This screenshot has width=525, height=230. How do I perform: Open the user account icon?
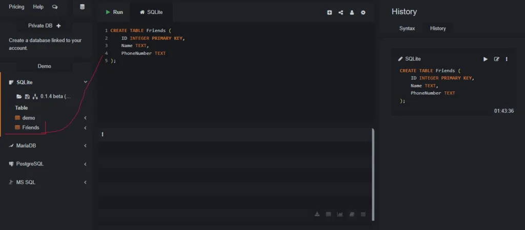352,13
